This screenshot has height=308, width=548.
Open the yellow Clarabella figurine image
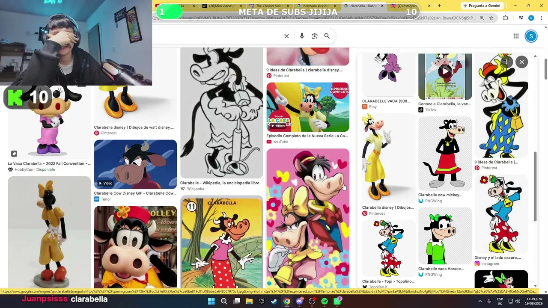[x=49, y=232]
